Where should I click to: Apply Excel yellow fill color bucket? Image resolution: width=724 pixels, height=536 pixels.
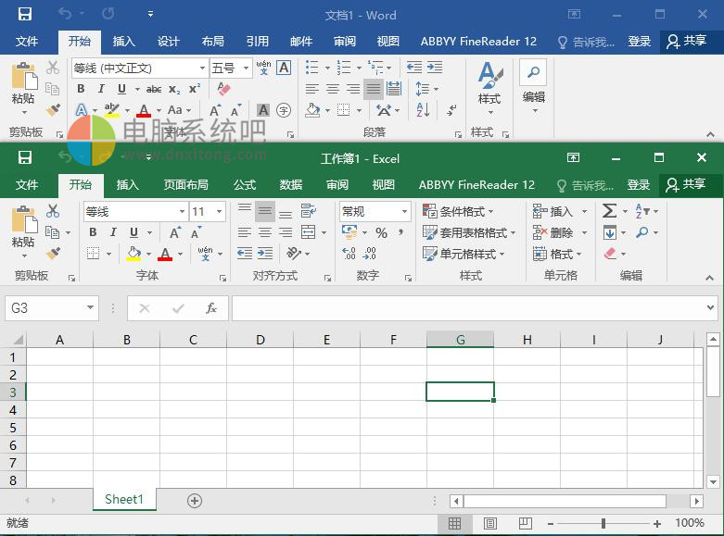(133, 254)
